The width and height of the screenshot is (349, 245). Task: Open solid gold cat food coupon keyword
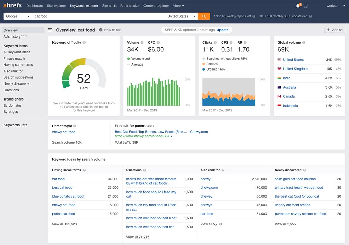pyautogui.click(x=295, y=179)
